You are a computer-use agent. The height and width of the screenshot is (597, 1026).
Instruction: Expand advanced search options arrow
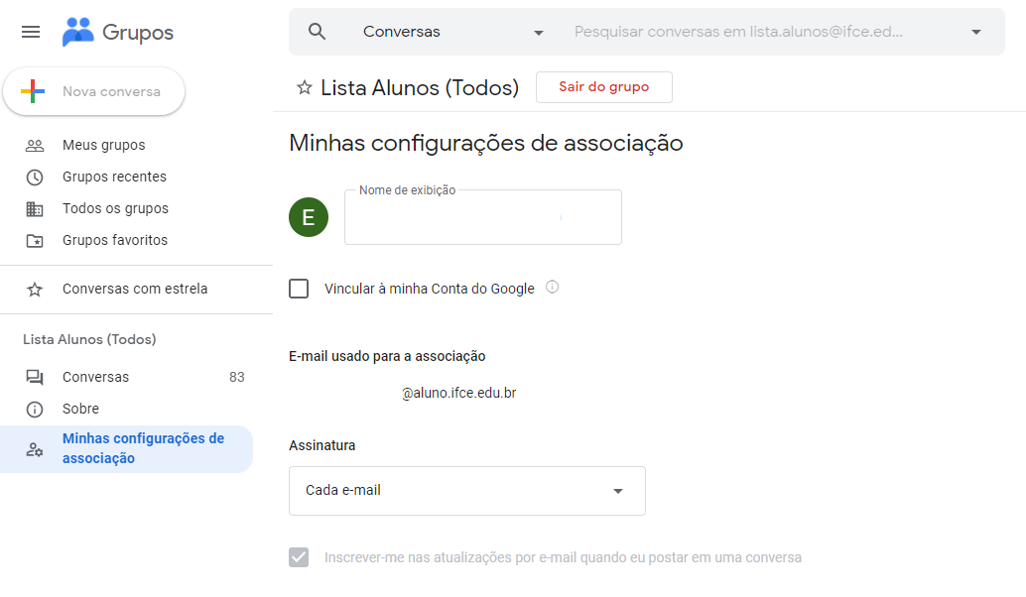tap(976, 32)
